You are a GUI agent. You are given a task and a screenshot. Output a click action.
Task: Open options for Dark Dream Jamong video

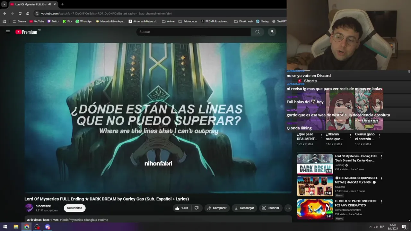coord(381,157)
